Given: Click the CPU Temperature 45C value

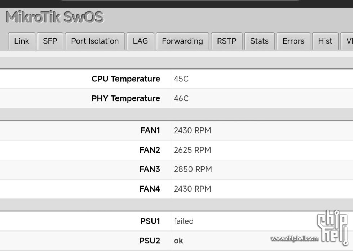Looking at the screenshot, I should pos(181,79).
